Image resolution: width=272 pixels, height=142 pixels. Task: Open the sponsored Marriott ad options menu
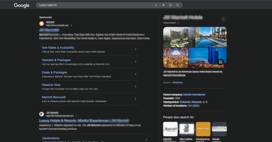[71, 25]
